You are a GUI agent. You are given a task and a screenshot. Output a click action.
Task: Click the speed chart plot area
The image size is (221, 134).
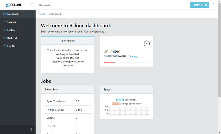130,110
